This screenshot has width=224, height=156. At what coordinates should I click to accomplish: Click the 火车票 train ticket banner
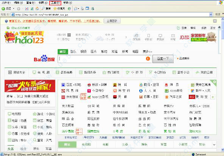(x=30, y=86)
